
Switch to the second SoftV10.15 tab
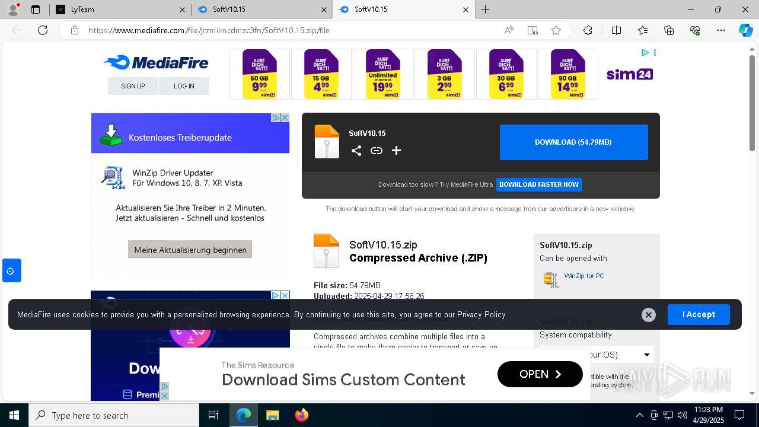[x=404, y=9]
